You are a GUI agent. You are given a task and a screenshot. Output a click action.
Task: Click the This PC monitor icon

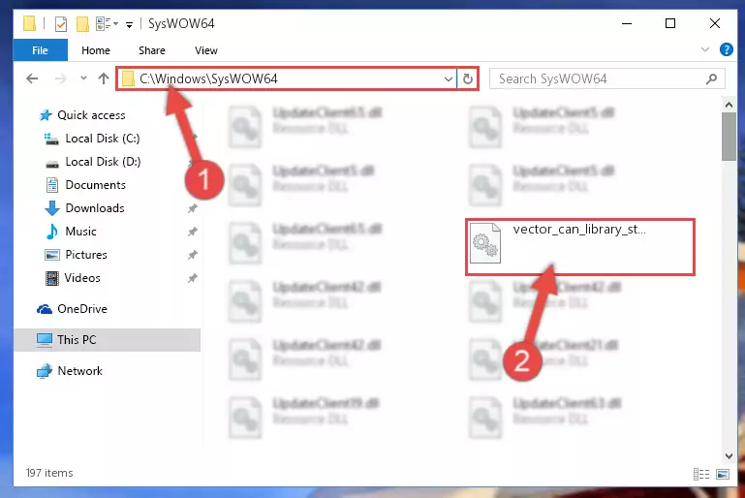tap(45, 340)
